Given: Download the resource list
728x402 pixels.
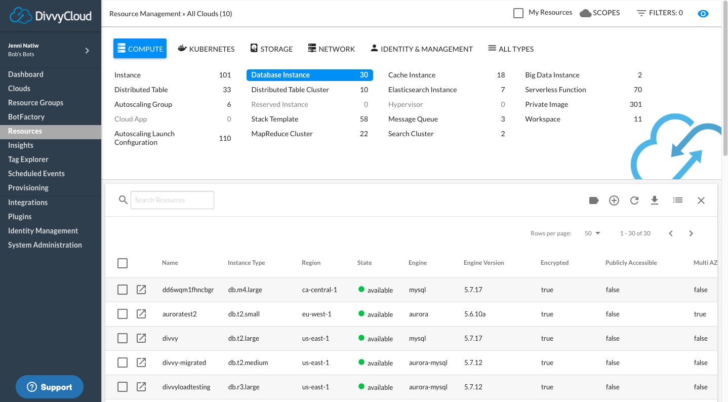Looking at the screenshot, I should tap(655, 200).
